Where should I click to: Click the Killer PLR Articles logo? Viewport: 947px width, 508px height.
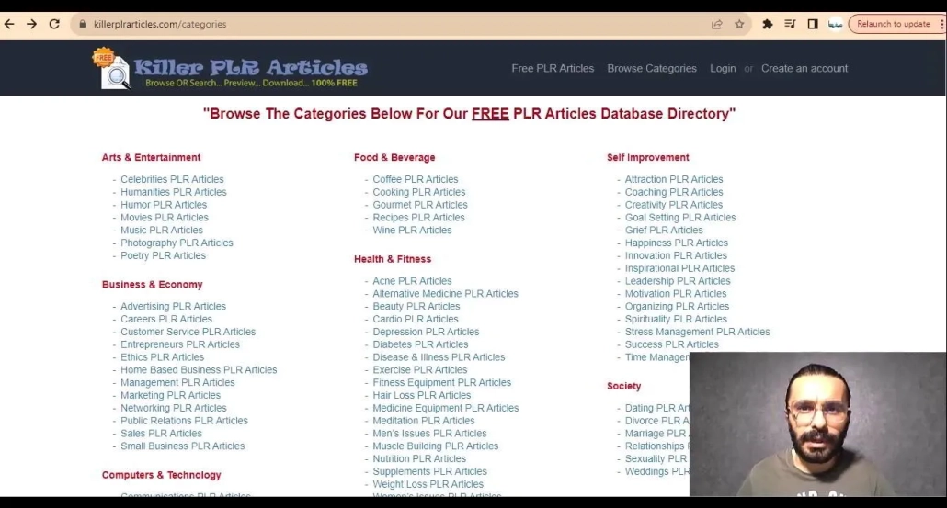coord(230,69)
